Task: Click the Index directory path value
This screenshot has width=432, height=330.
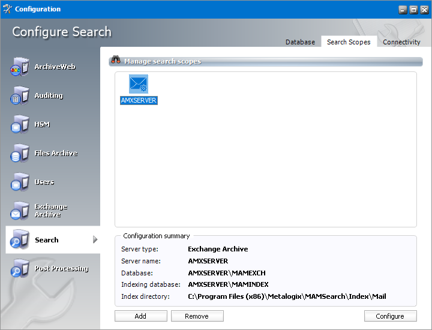Action: [x=287, y=296]
